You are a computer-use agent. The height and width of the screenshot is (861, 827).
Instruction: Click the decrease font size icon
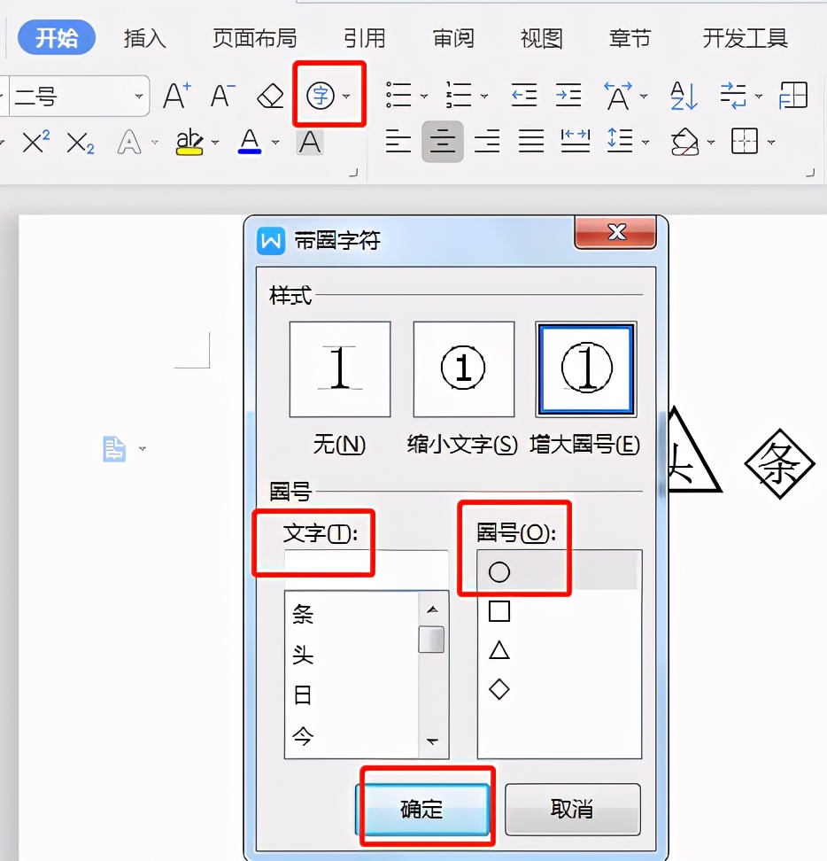click(x=223, y=96)
